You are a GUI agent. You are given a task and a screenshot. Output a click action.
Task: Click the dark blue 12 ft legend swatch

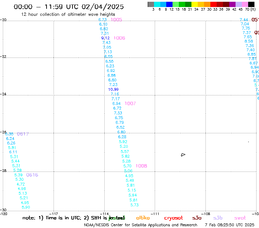(x=169, y=4)
